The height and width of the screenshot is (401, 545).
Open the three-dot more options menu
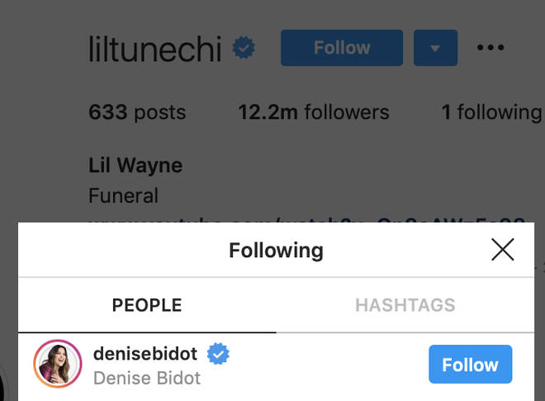click(x=490, y=47)
